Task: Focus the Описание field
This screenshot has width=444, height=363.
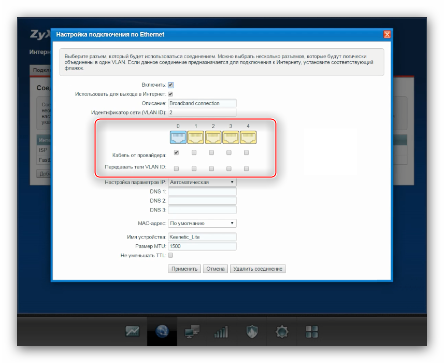Action: (202, 103)
